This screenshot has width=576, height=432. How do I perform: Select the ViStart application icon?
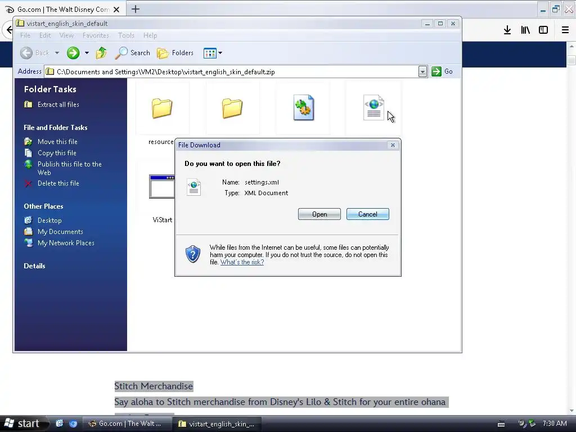click(161, 187)
